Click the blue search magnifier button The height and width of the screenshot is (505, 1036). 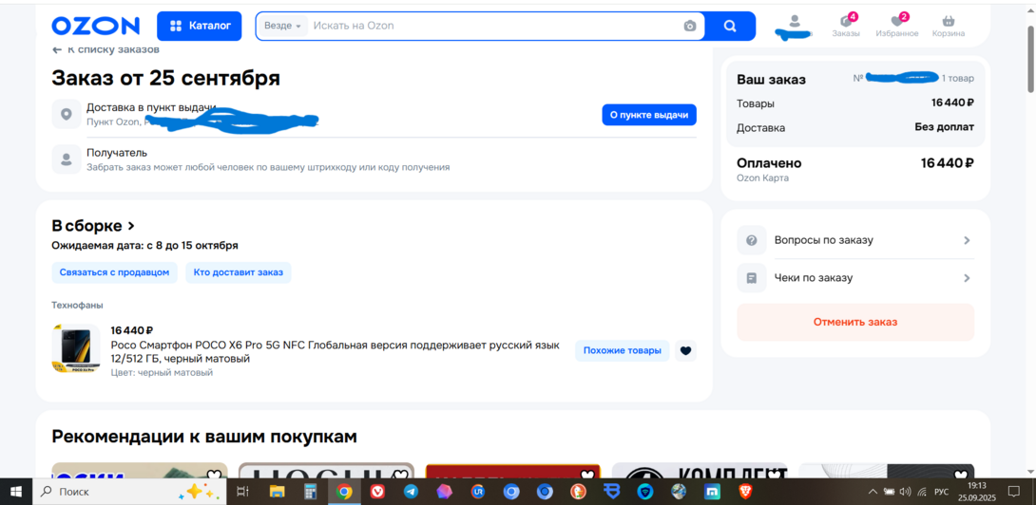[730, 26]
